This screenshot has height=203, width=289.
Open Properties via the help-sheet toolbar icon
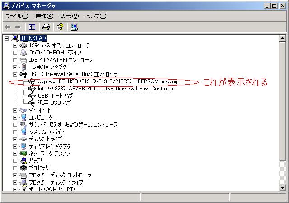pos(60,27)
